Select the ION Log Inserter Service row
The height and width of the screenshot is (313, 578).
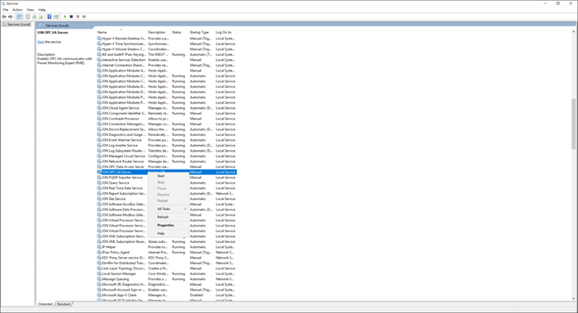[166, 145]
